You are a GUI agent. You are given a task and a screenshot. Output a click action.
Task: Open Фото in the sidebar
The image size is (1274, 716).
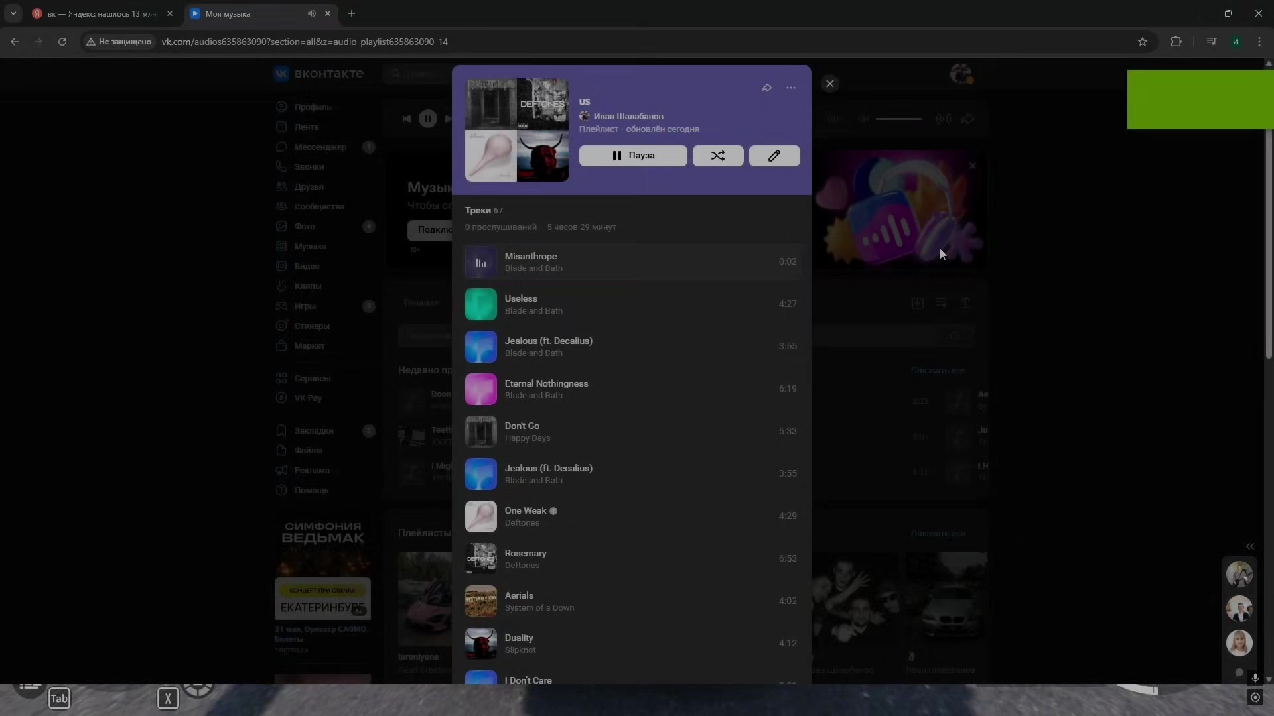click(x=305, y=227)
